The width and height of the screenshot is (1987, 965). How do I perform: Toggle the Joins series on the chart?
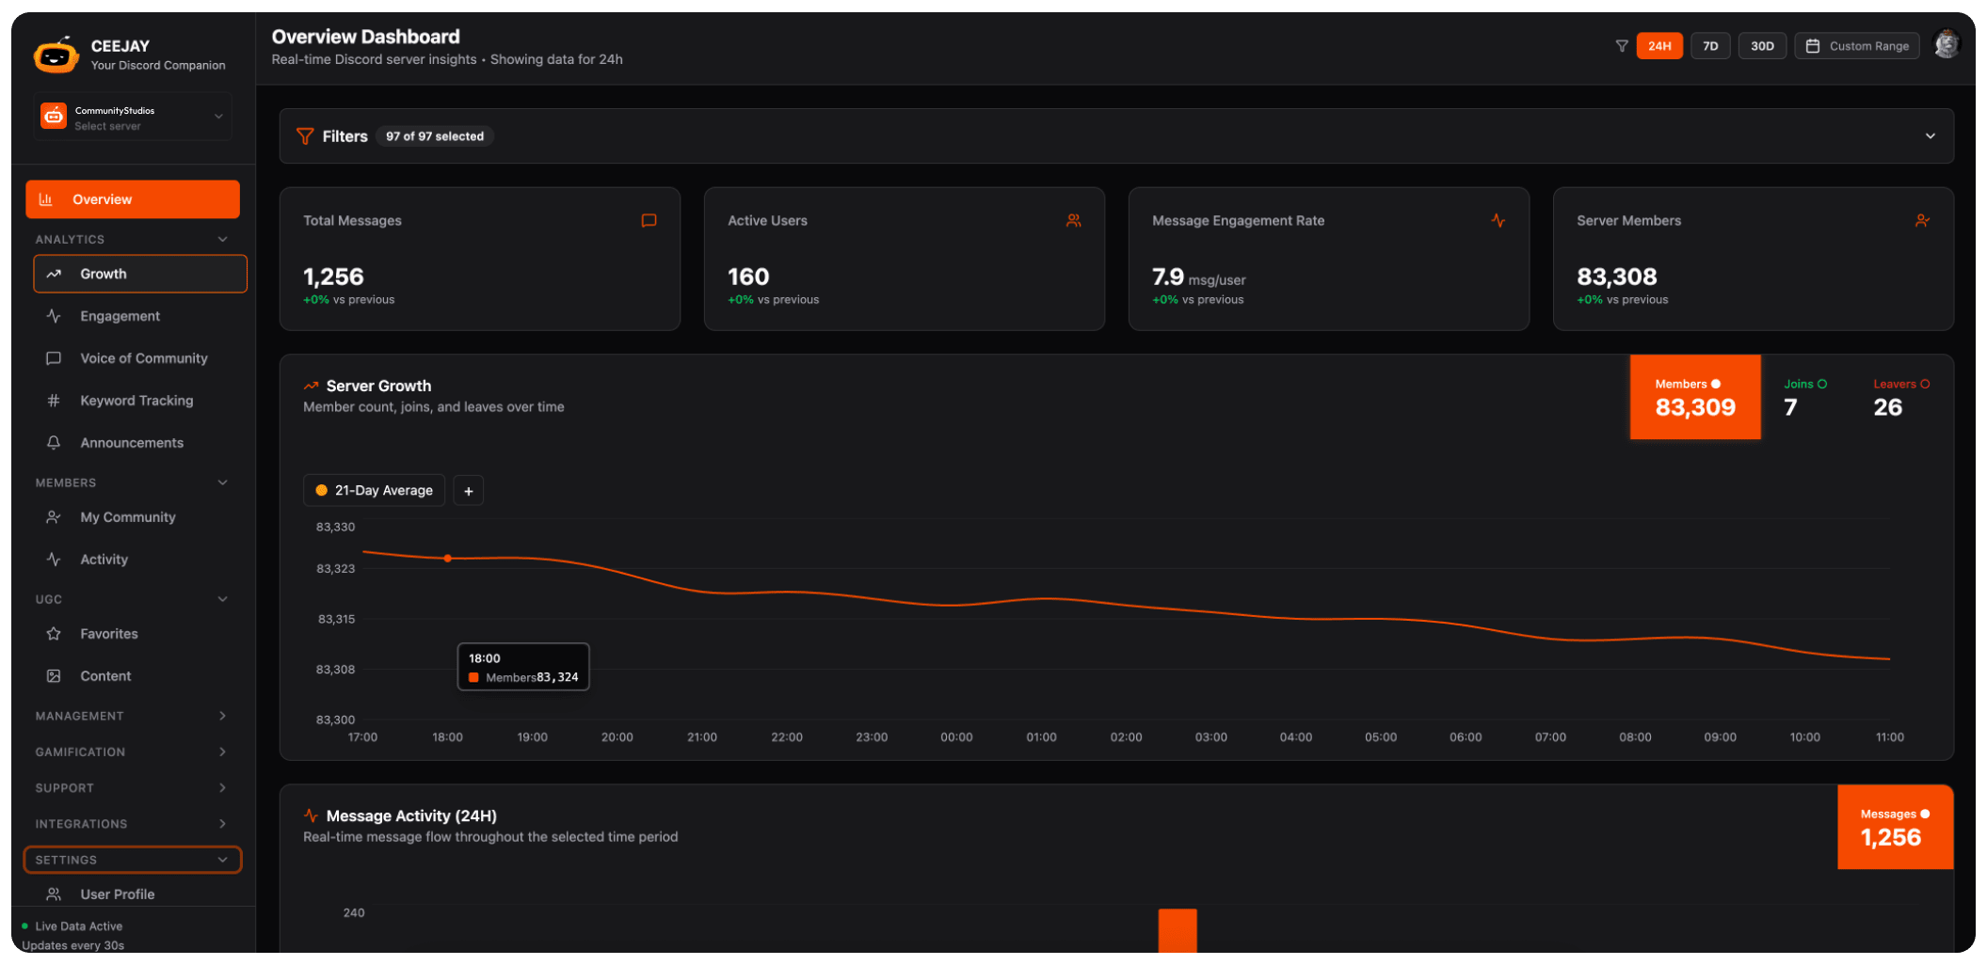[x=1804, y=397]
